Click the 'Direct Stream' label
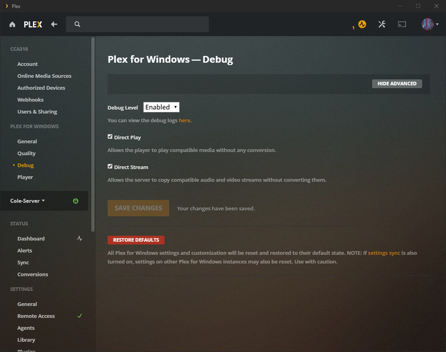 [x=131, y=167]
